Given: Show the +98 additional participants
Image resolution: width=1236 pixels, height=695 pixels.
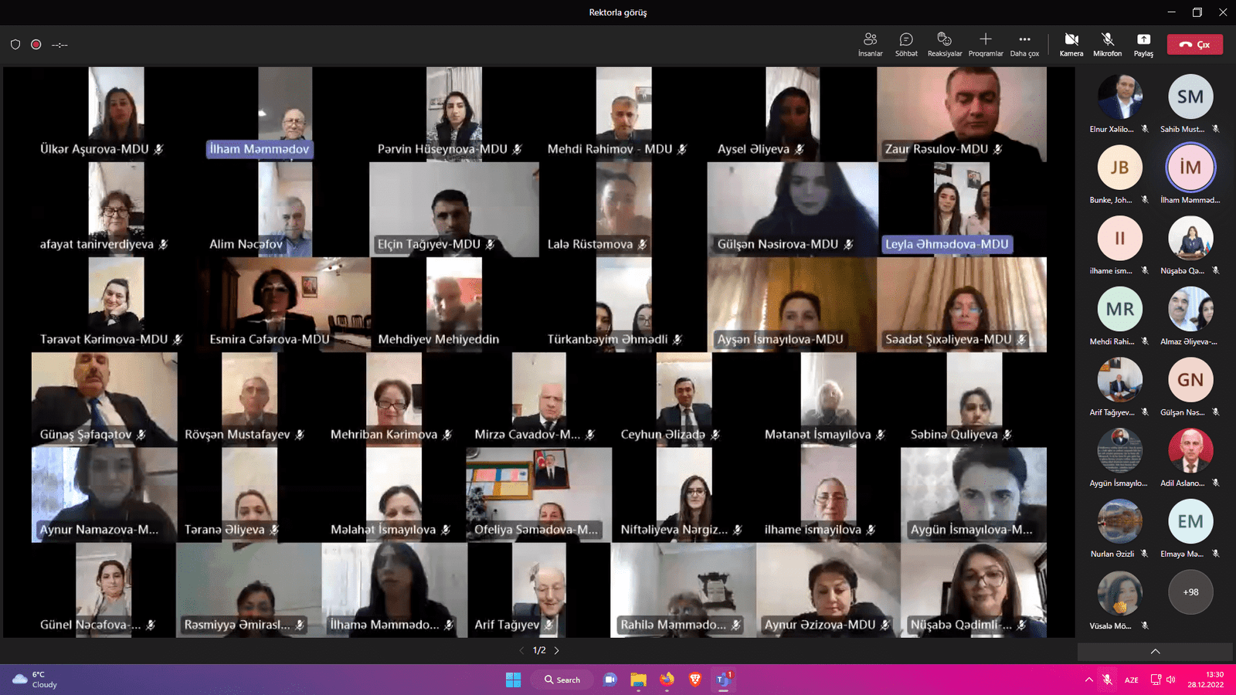Looking at the screenshot, I should [1190, 592].
